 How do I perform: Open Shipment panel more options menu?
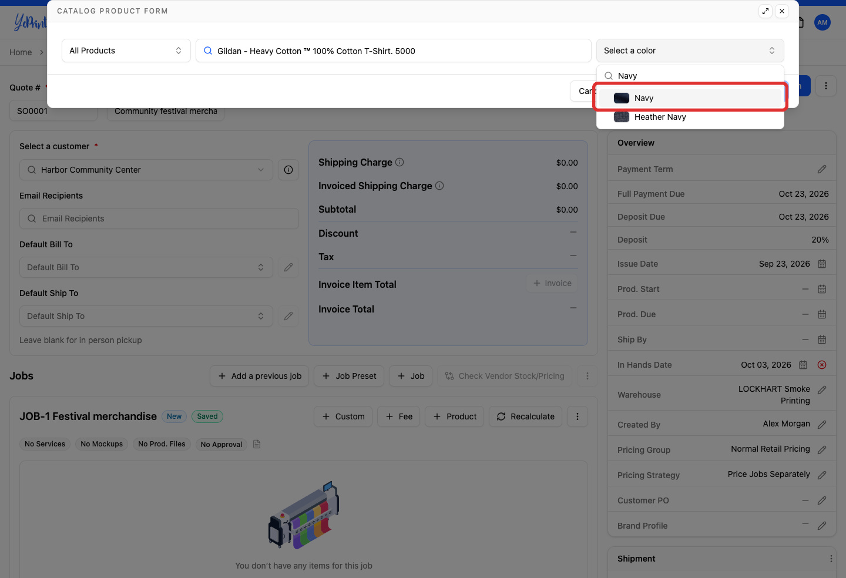(831, 559)
